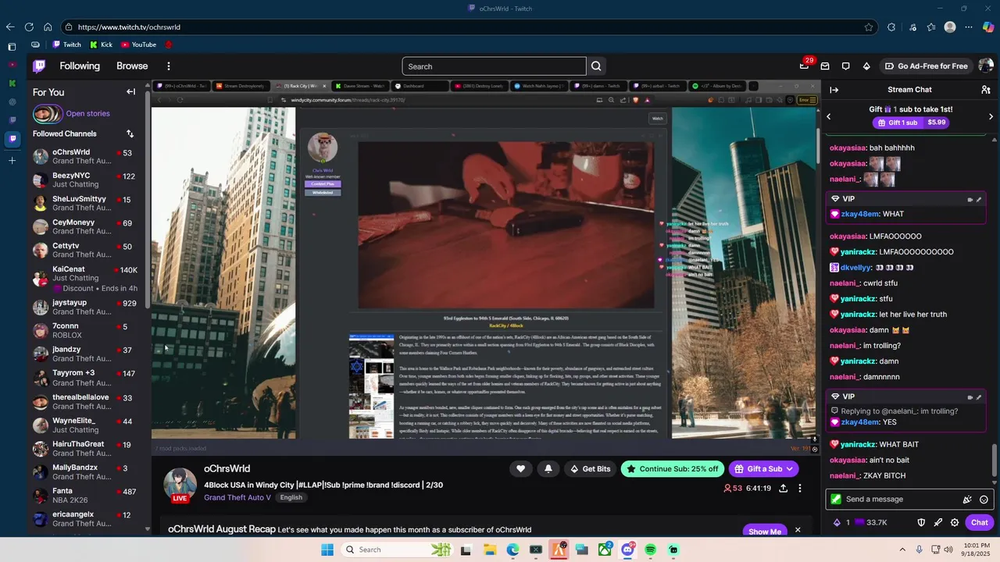
Task: Open the chat community users icon
Action: [985, 90]
